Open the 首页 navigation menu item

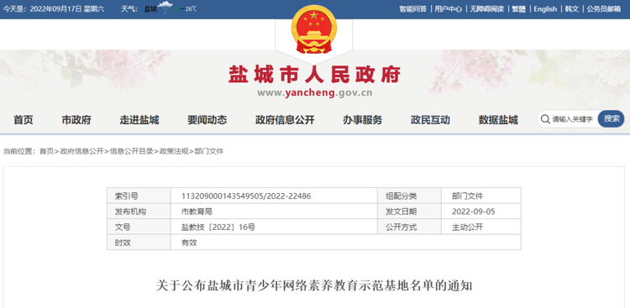(x=24, y=120)
